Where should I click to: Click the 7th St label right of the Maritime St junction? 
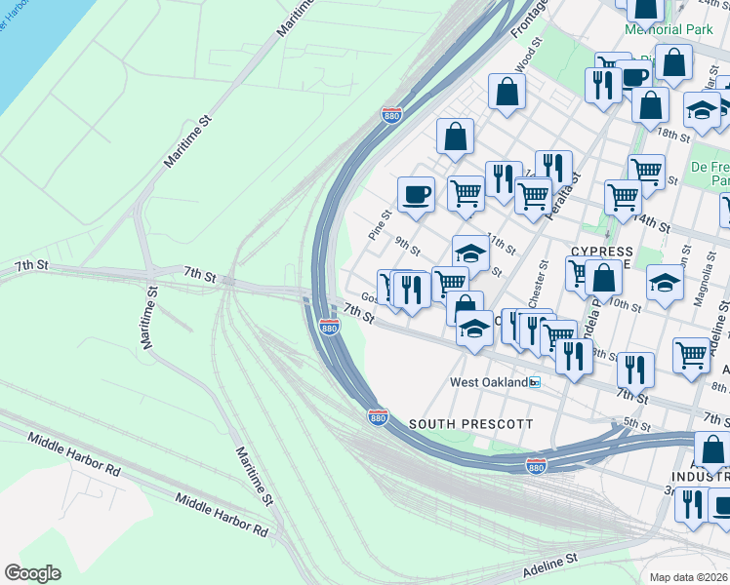click(200, 274)
